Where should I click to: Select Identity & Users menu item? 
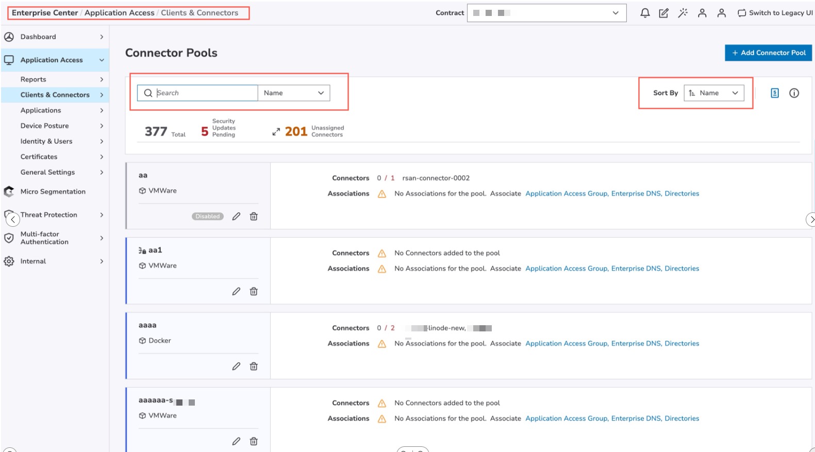pos(46,141)
